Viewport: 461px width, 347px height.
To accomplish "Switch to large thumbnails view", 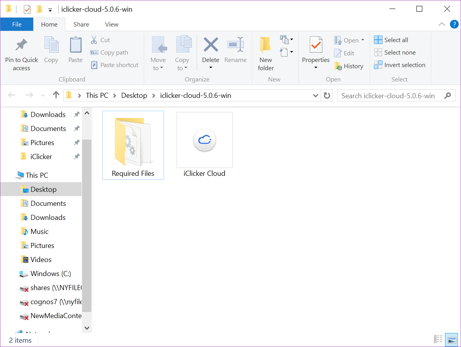I will tap(452, 340).
